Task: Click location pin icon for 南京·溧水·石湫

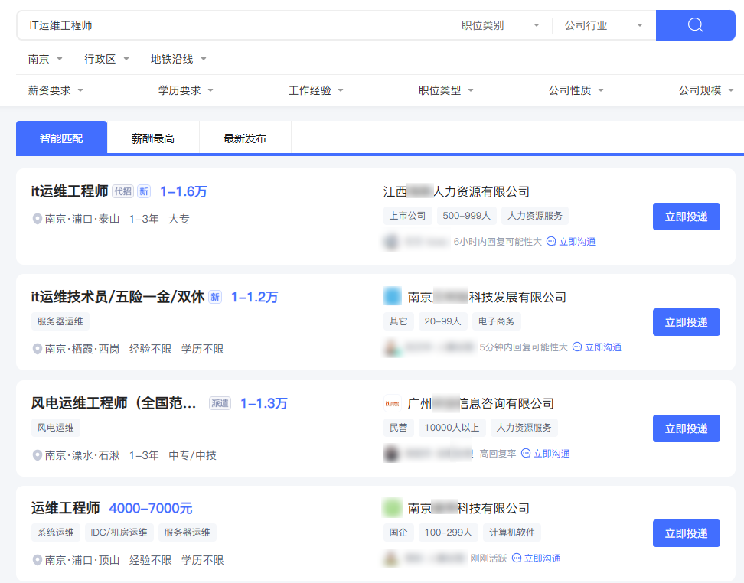Action: click(37, 455)
